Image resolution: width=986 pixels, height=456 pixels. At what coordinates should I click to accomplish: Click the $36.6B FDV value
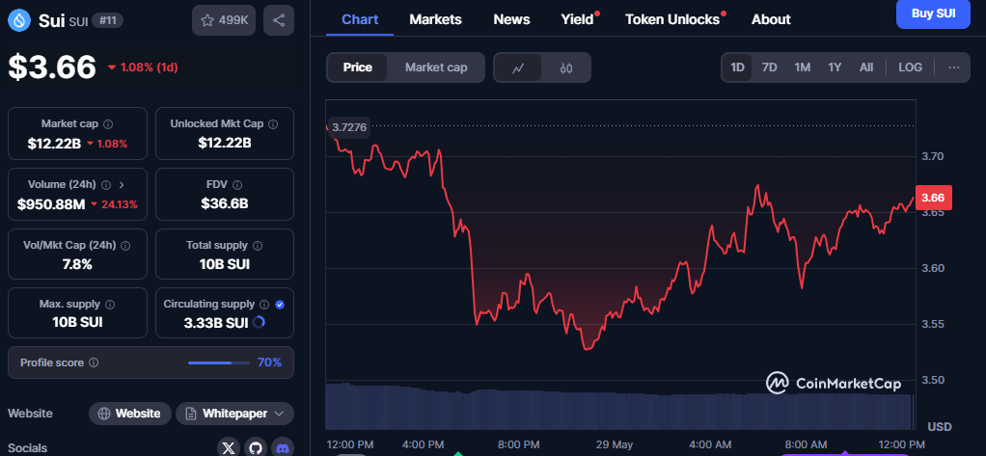coord(225,203)
